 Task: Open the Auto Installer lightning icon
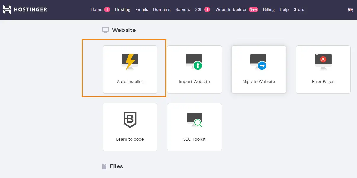point(130,62)
